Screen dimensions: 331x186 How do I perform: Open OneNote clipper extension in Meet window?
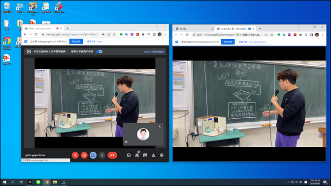point(132,34)
